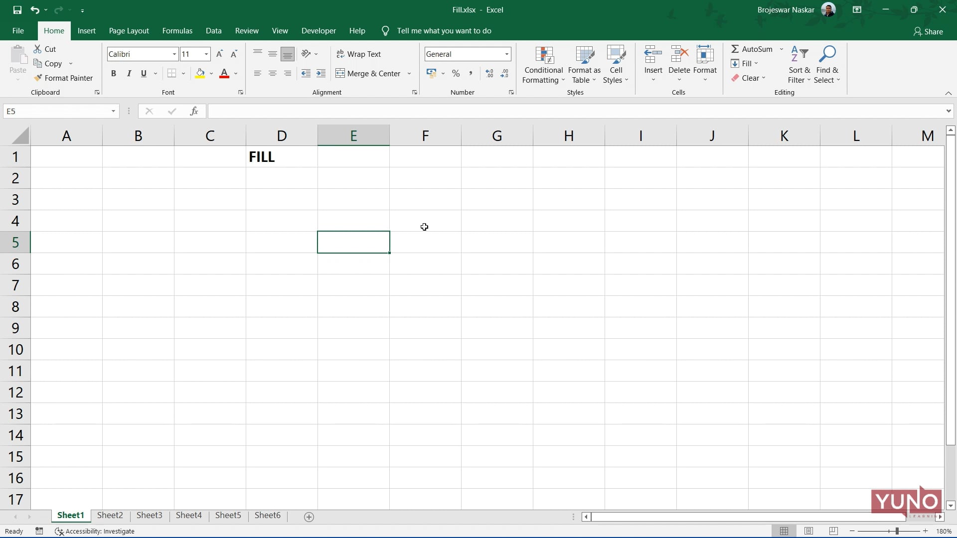Screen dimensions: 957x538
Task: Click the Home ribbon tab
Action: coord(53,30)
